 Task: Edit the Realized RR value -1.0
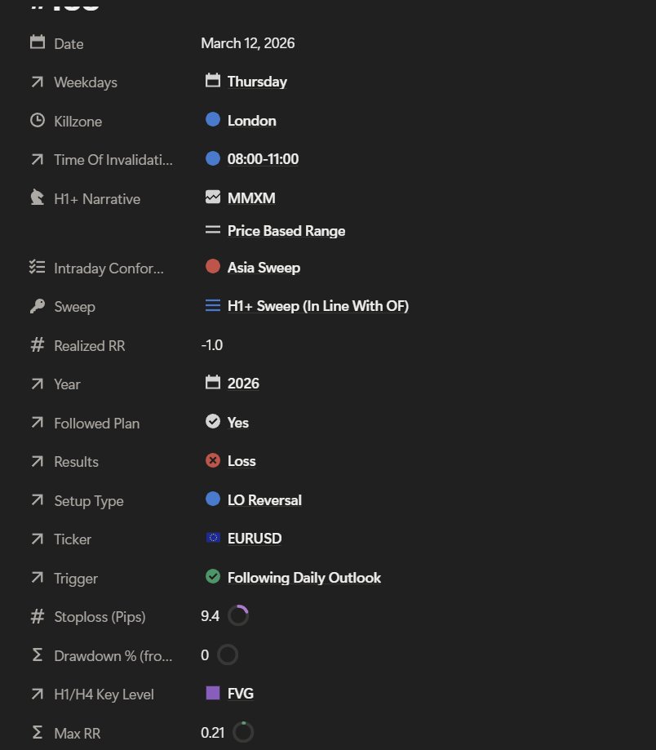pos(212,345)
